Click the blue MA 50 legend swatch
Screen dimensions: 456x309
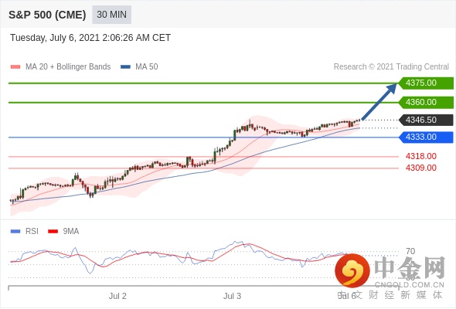click(125, 67)
